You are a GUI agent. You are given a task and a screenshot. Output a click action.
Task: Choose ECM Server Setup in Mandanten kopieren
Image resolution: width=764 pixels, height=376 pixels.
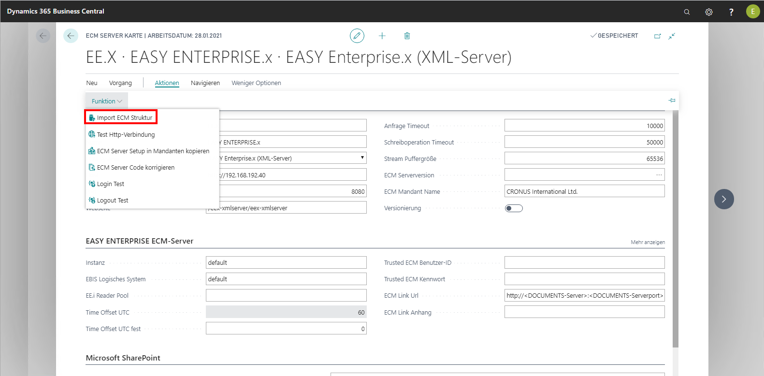(152, 151)
